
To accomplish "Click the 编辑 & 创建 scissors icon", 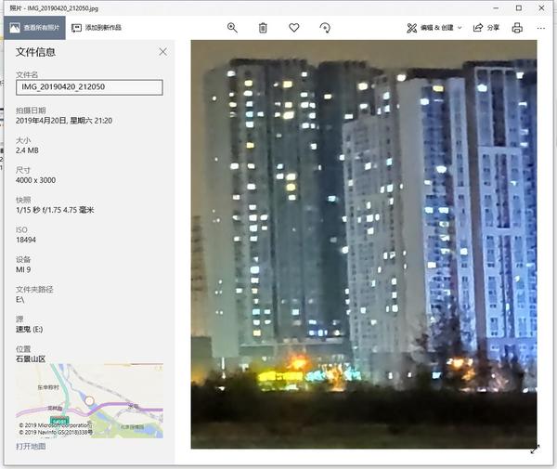I will 411,28.
